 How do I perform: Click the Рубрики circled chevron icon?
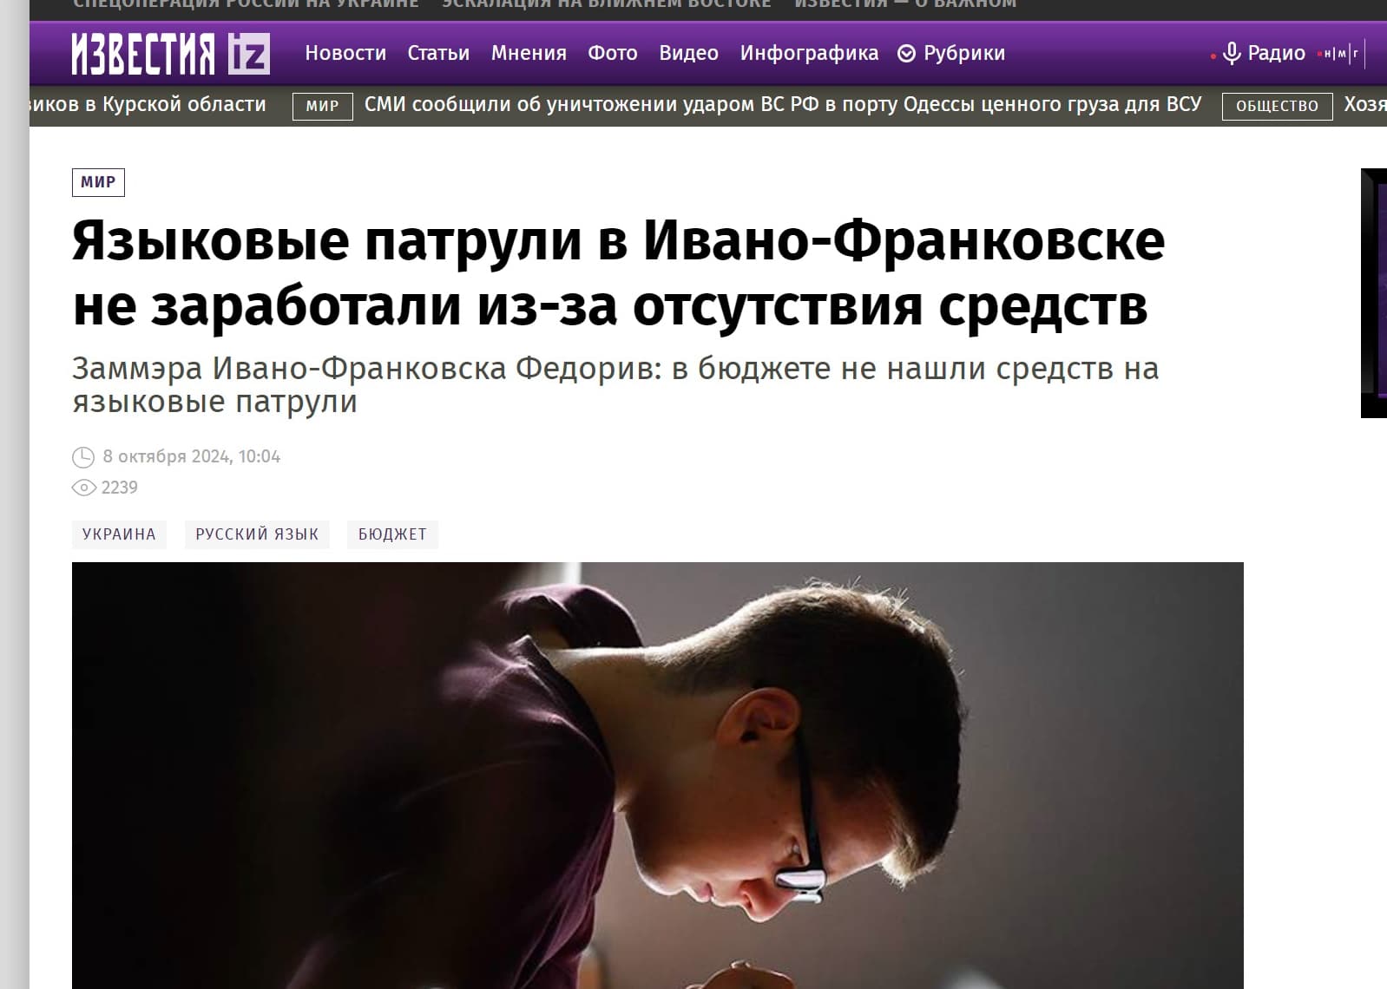tap(906, 54)
